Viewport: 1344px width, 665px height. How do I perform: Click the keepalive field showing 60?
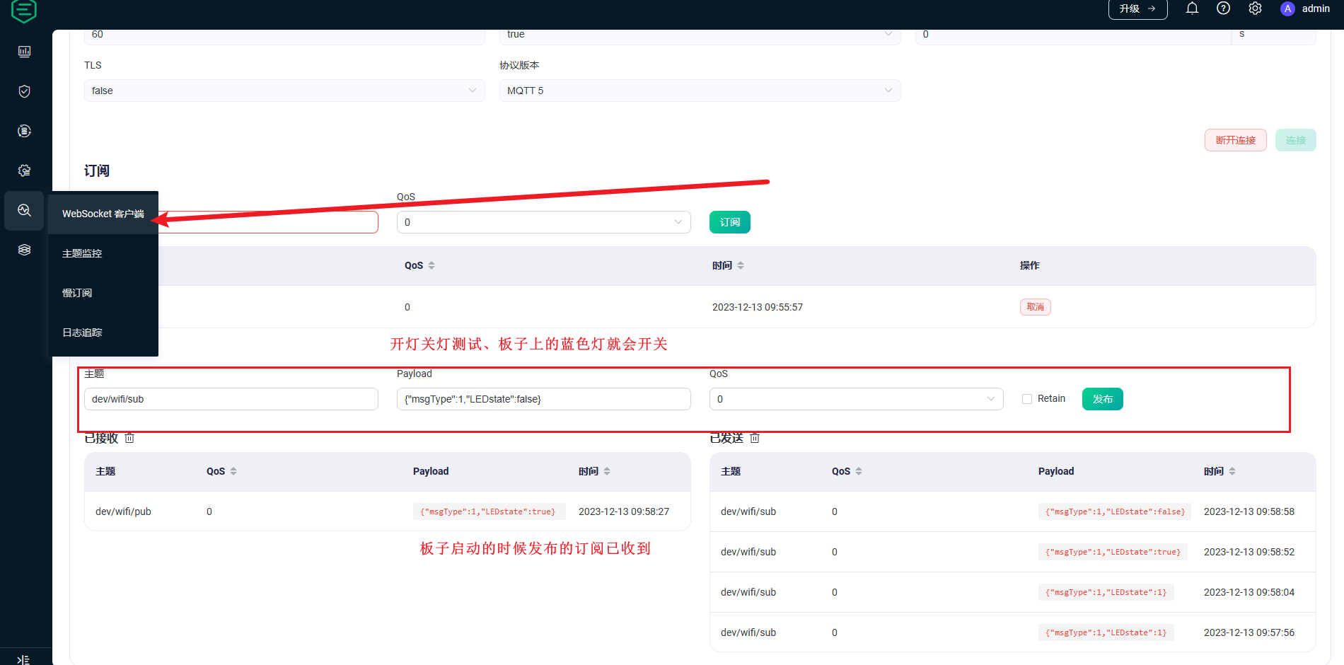point(284,35)
